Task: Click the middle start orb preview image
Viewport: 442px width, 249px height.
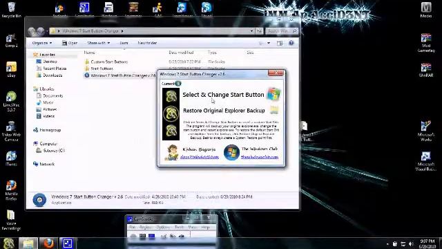Action: coord(171,113)
